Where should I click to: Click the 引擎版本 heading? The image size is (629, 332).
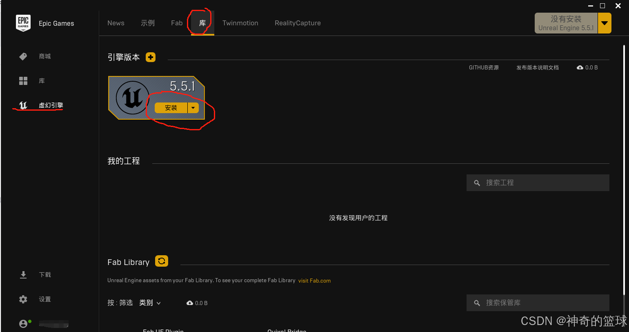coord(124,57)
